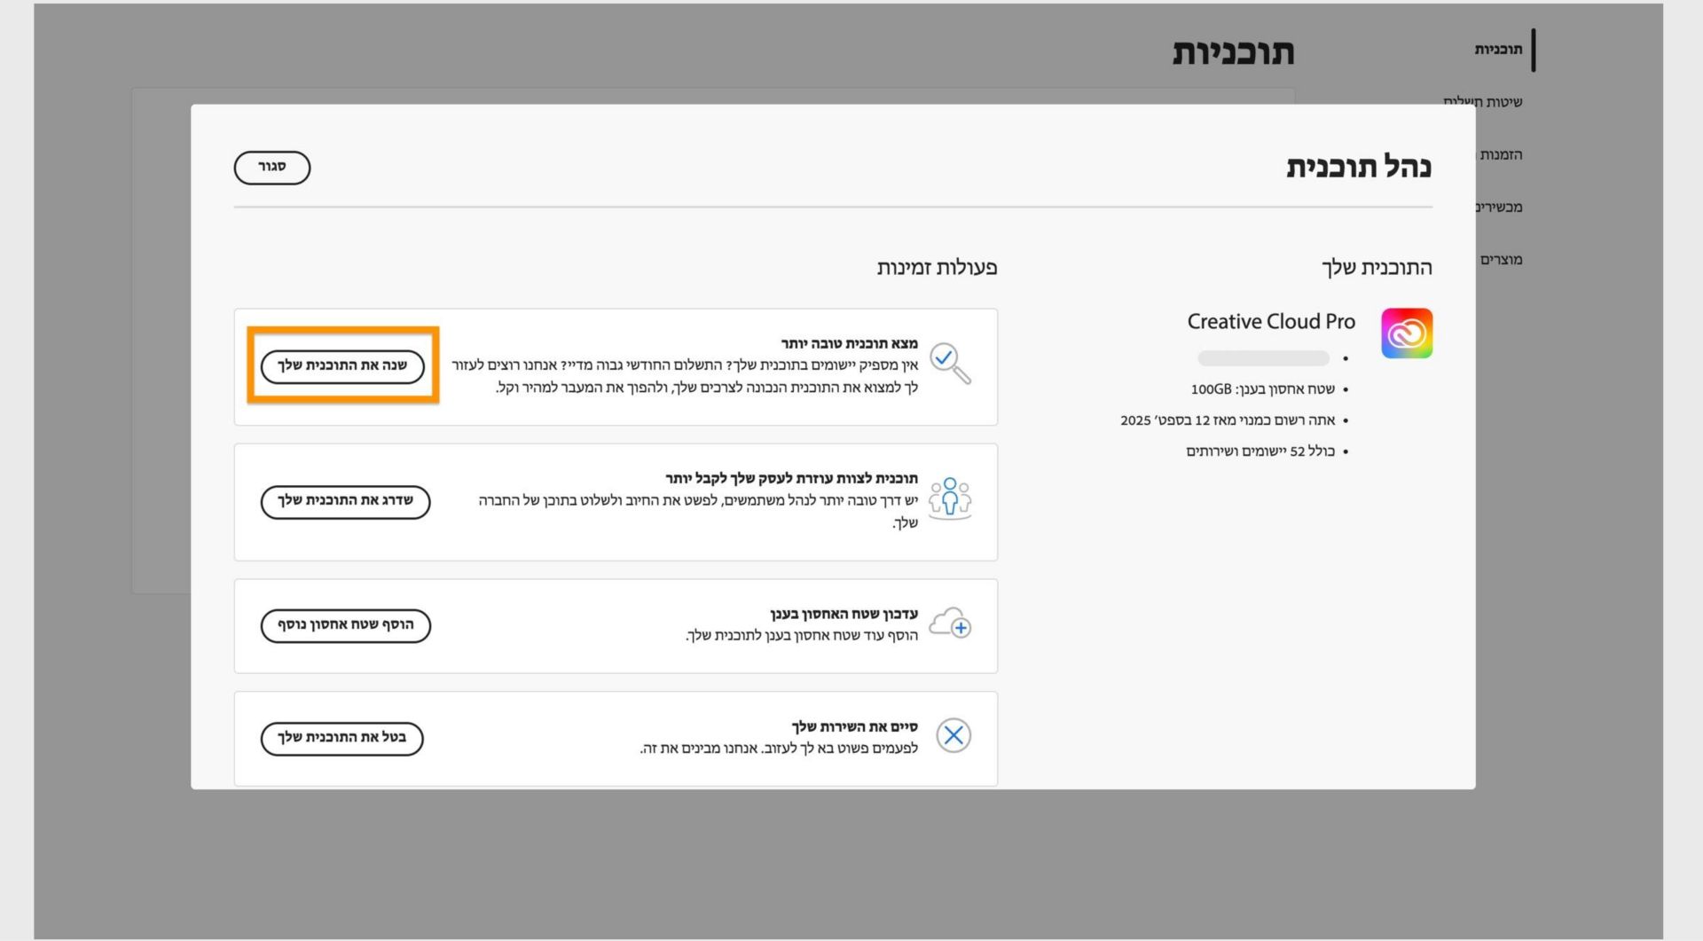Open the מכשירים devices section
Viewport: 1703px width, 941px height.
coord(1499,207)
